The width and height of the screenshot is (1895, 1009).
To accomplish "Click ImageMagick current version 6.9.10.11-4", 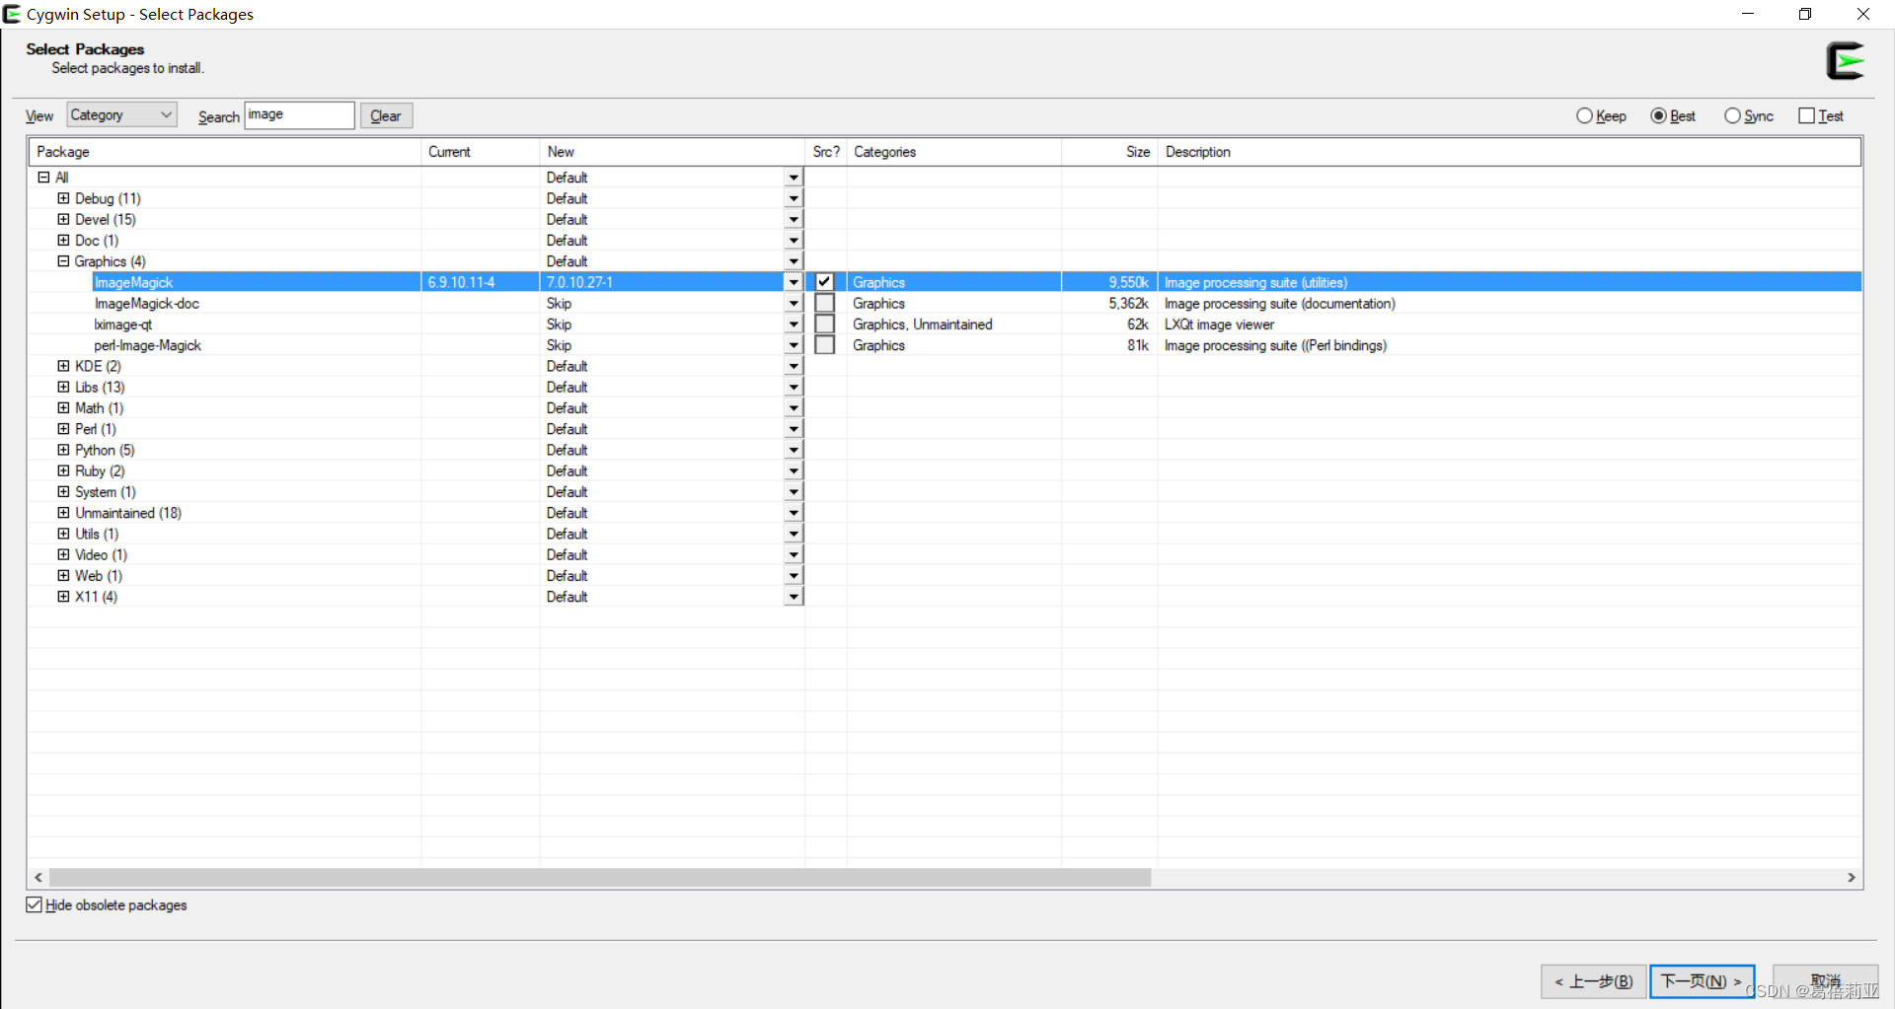I will pos(462,282).
